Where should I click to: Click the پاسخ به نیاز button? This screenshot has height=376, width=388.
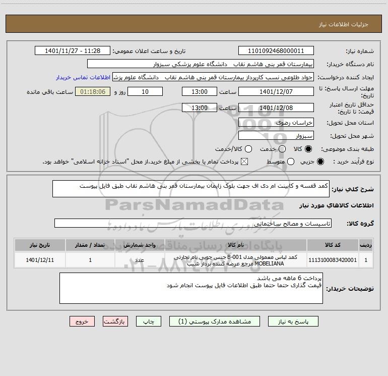coord(293,321)
